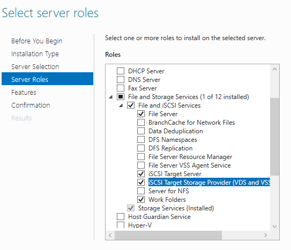Check Data Deduplication checkbox

141,131
